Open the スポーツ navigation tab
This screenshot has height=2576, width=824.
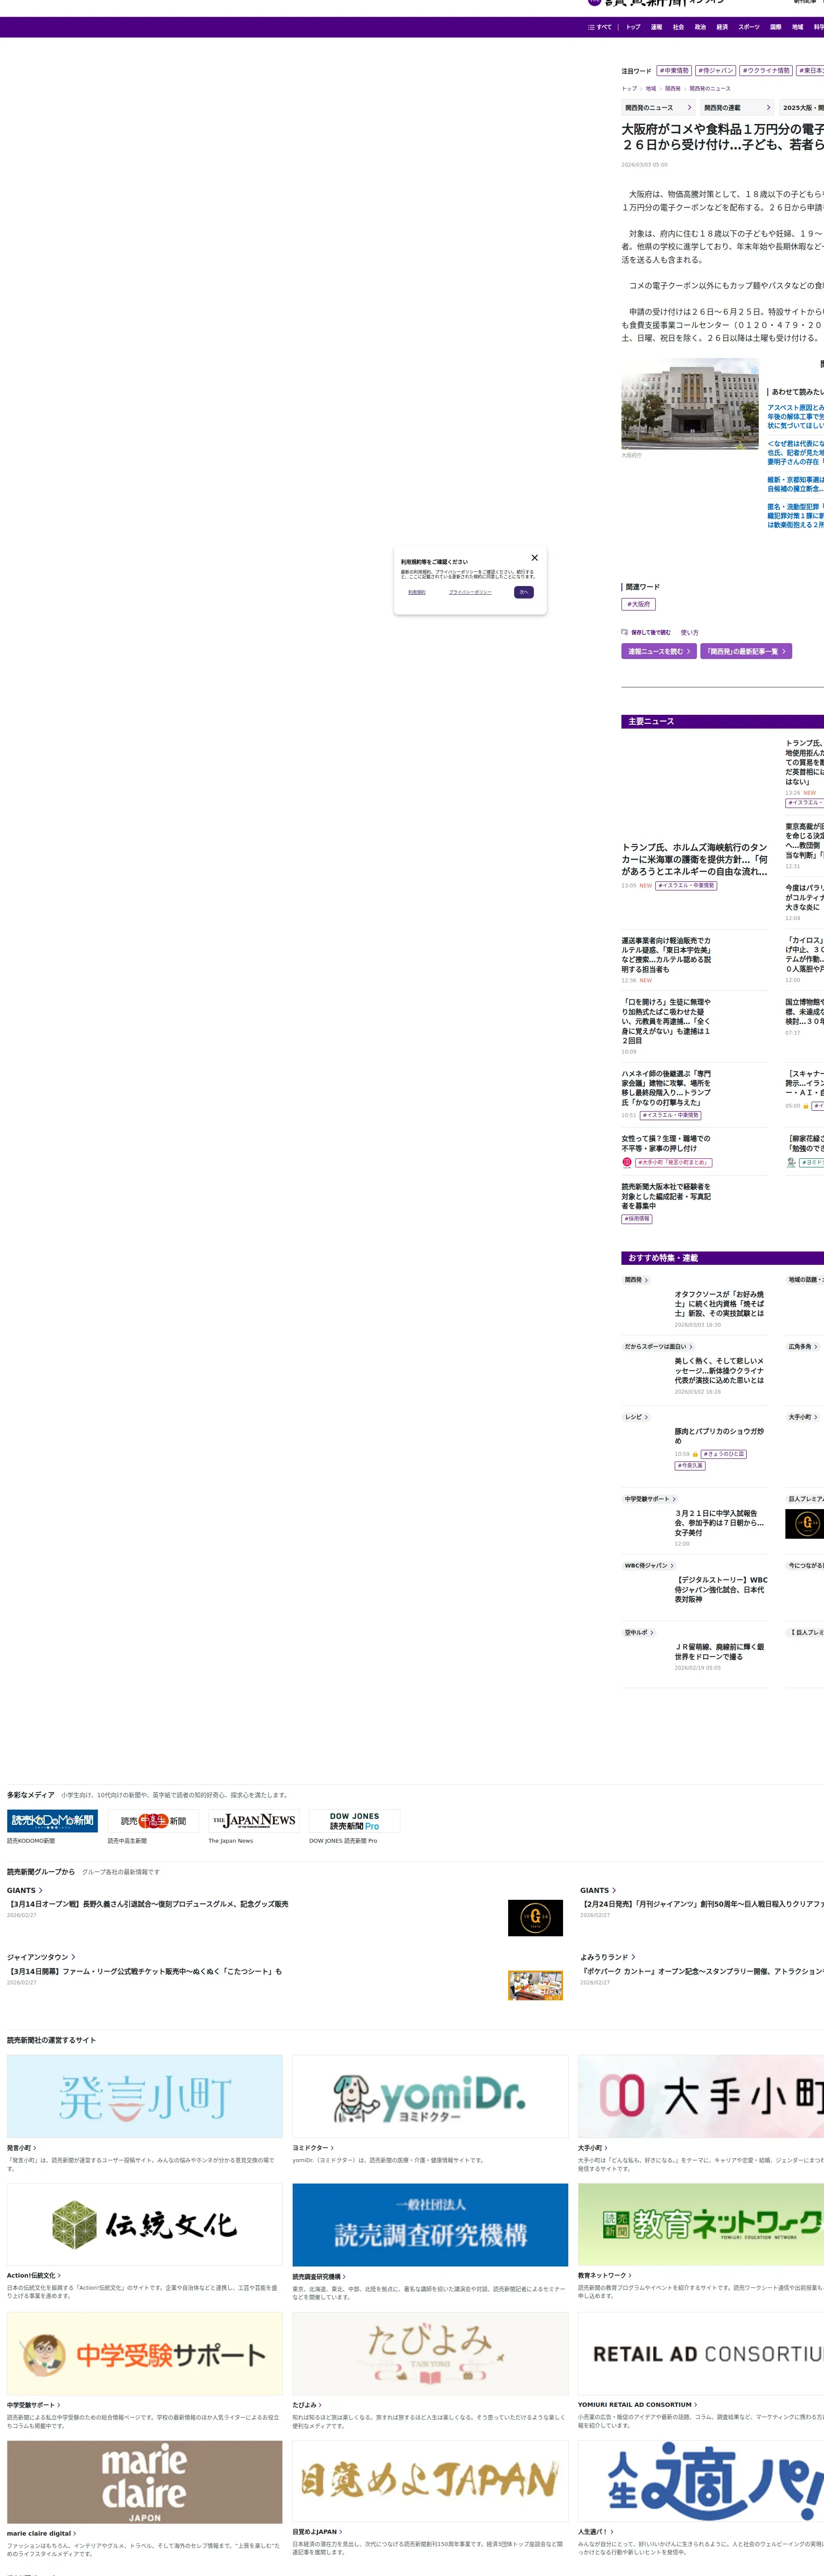pyautogui.click(x=749, y=27)
